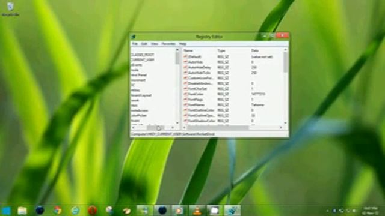Click the values pane scroll-up arrow
The height and width of the screenshot is (216, 385).
pyautogui.click(x=285, y=50)
